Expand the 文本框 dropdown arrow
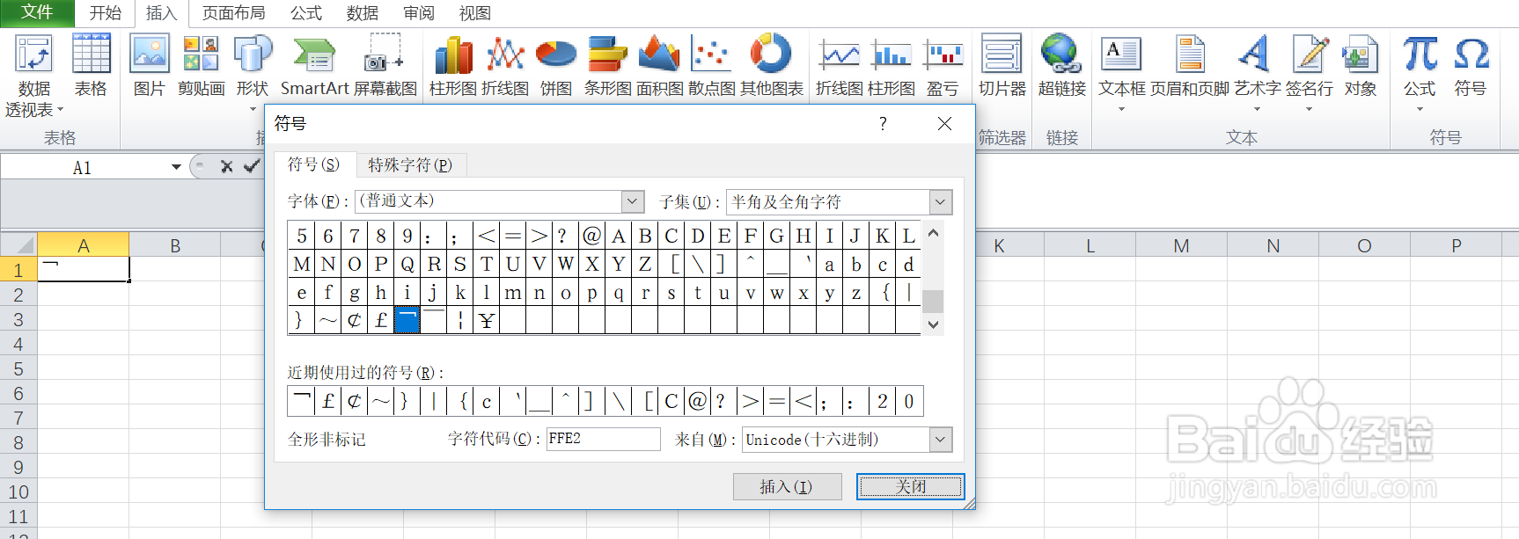The height and width of the screenshot is (539, 1519). [1121, 109]
